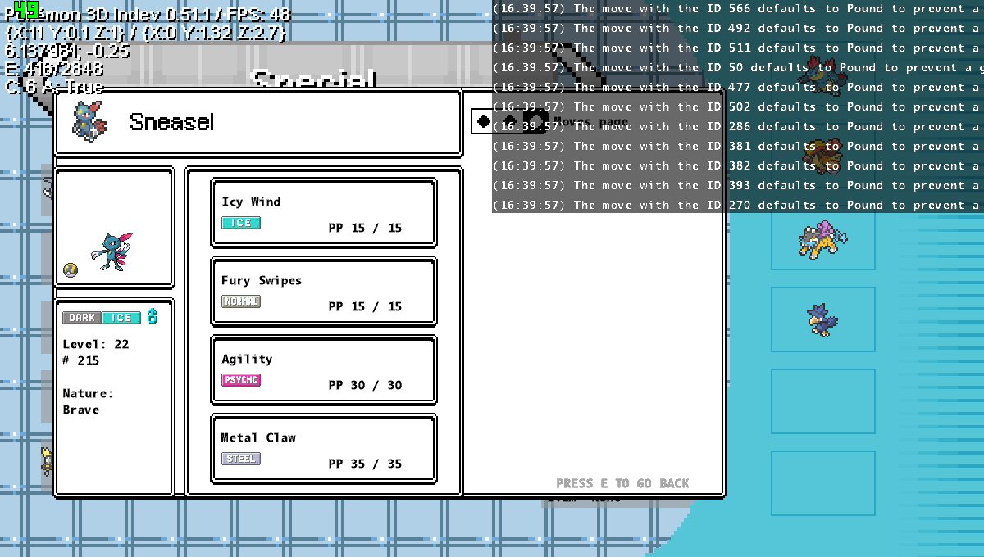Click the Nature: label
The width and height of the screenshot is (984, 557).
coord(88,393)
